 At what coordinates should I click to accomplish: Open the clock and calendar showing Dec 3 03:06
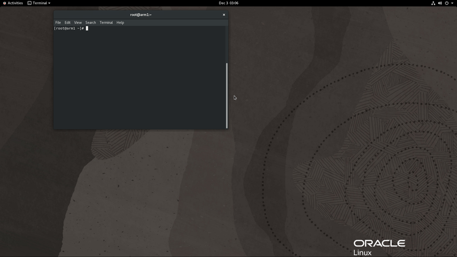(x=229, y=3)
